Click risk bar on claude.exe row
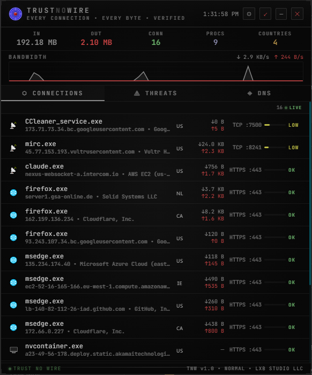 click(275, 170)
